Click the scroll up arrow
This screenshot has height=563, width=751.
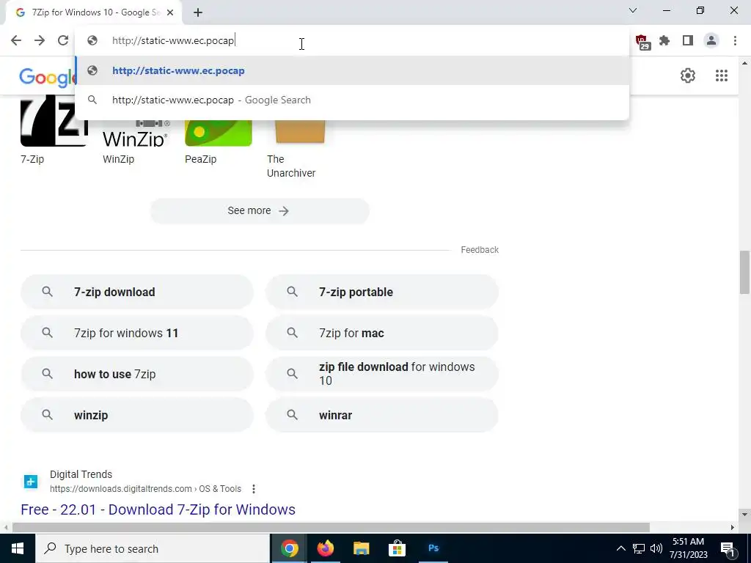pos(744,63)
